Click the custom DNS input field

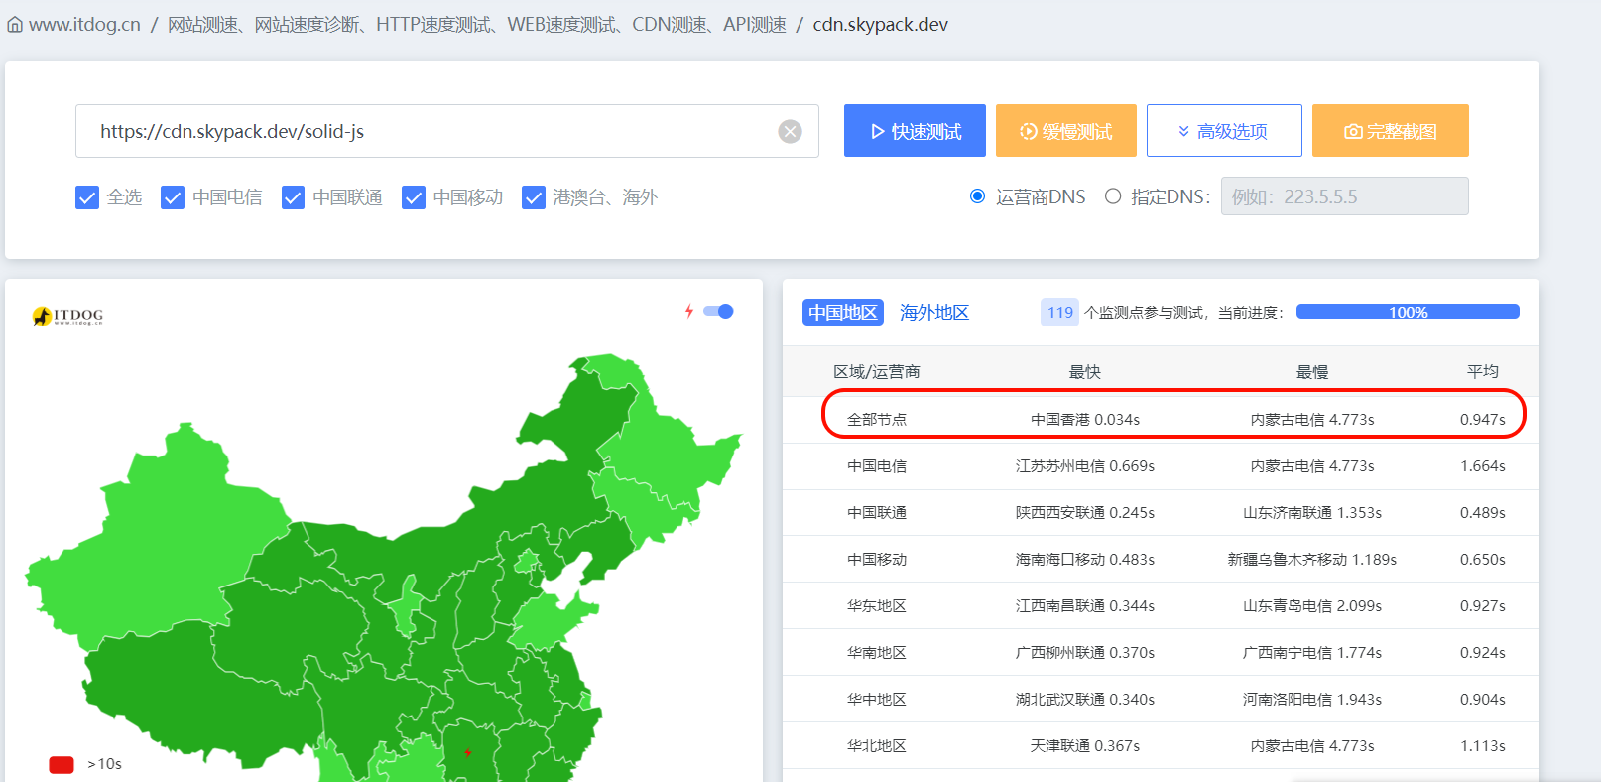click(1344, 196)
